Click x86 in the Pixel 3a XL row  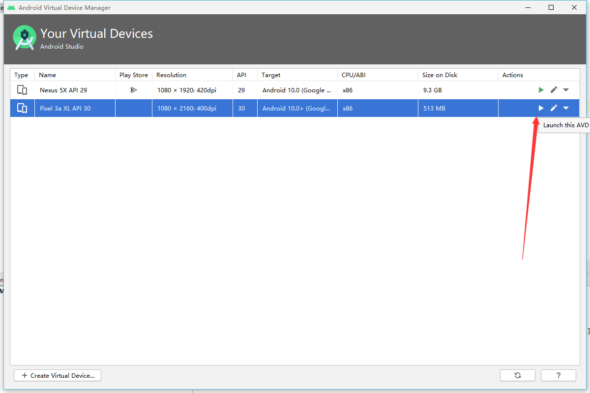point(348,108)
